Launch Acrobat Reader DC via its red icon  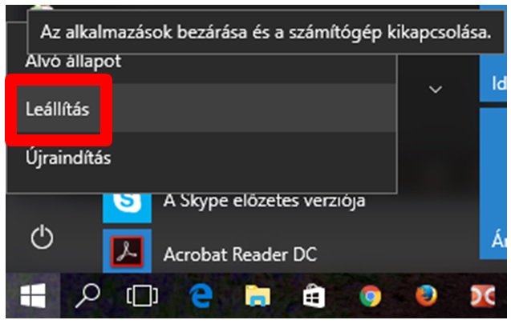click(x=127, y=251)
